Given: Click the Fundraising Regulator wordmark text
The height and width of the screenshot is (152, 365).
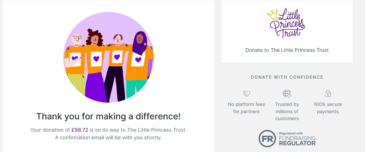Looking at the screenshot, I should pos(297,139).
